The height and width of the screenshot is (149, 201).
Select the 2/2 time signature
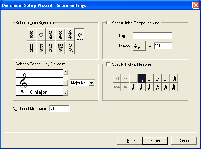point(31,35)
